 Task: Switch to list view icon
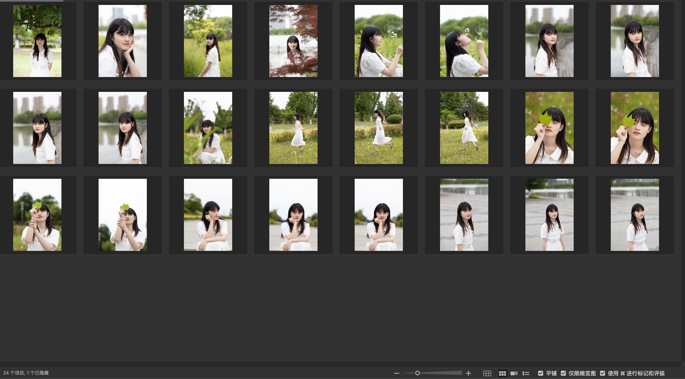[525, 373]
